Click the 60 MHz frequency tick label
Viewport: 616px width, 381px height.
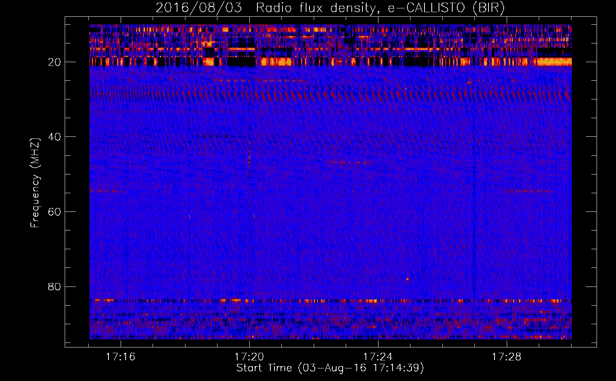[54, 212]
